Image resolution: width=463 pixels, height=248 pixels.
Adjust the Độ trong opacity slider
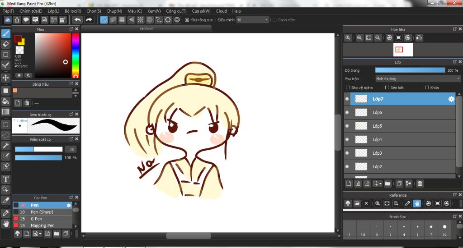pyautogui.click(x=410, y=70)
